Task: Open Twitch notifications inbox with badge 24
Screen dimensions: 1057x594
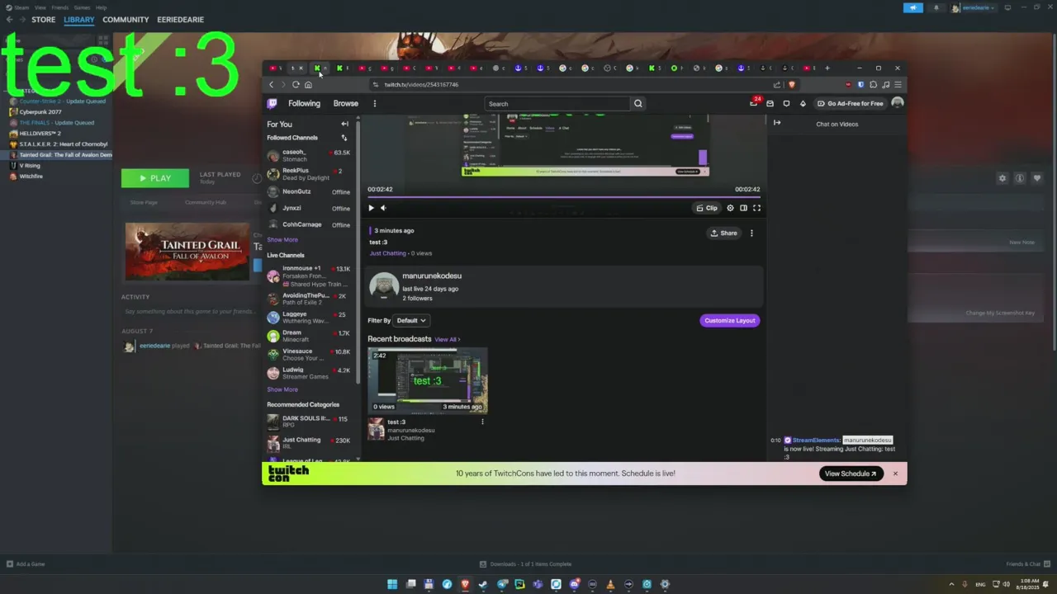Action: (754, 103)
